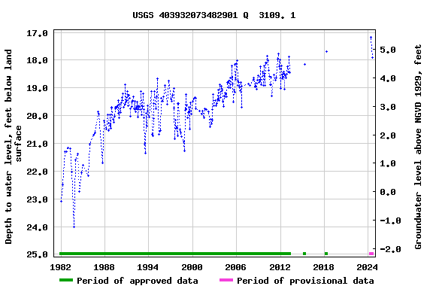Click the 1988 label on the x-axis

pos(104,267)
